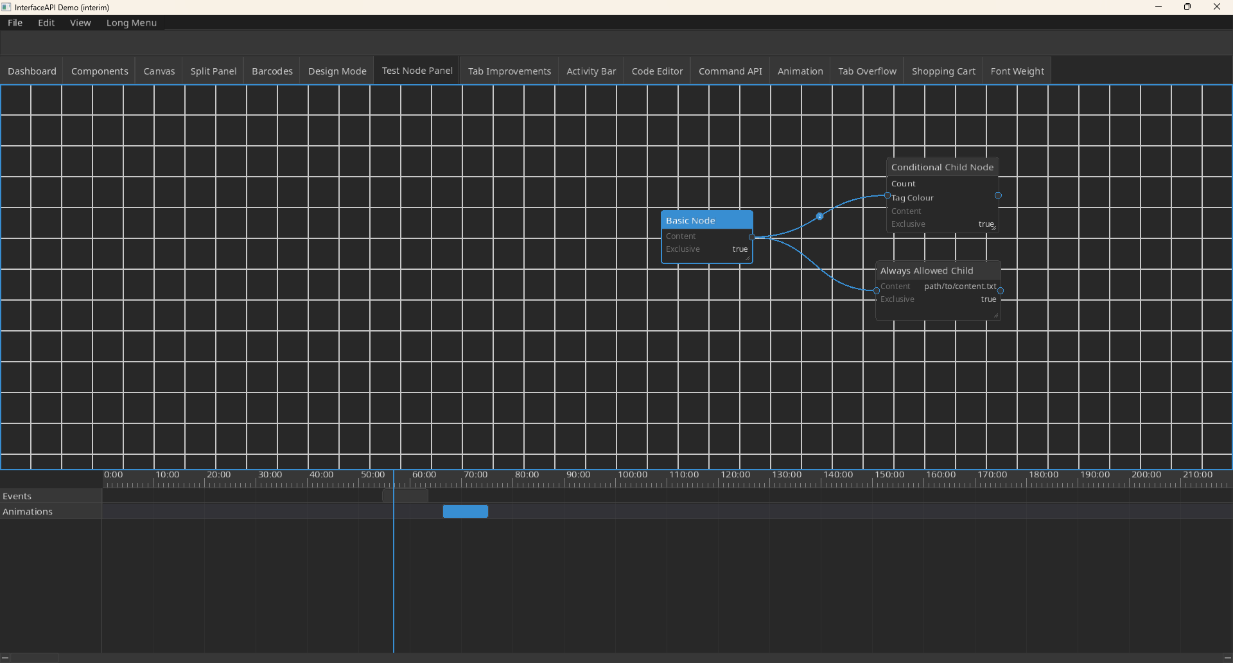
Task: Click the Content field in Basic Node
Action: (x=707, y=236)
